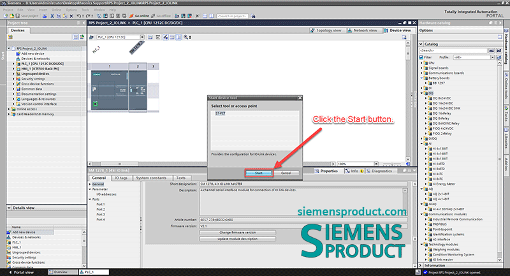Open the PLC_1 [CPU 1212C] device dropdown
The height and width of the screenshot is (276, 510).
(142, 37)
